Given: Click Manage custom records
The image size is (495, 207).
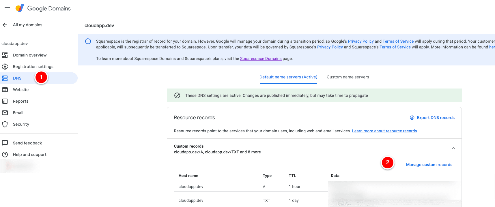Looking at the screenshot, I should pyautogui.click(x=429, y=165).
